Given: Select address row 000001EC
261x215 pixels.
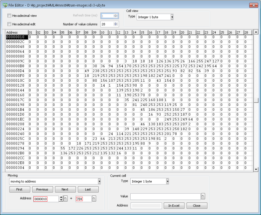Looking at the screenshot, I should tap(17, 119).
